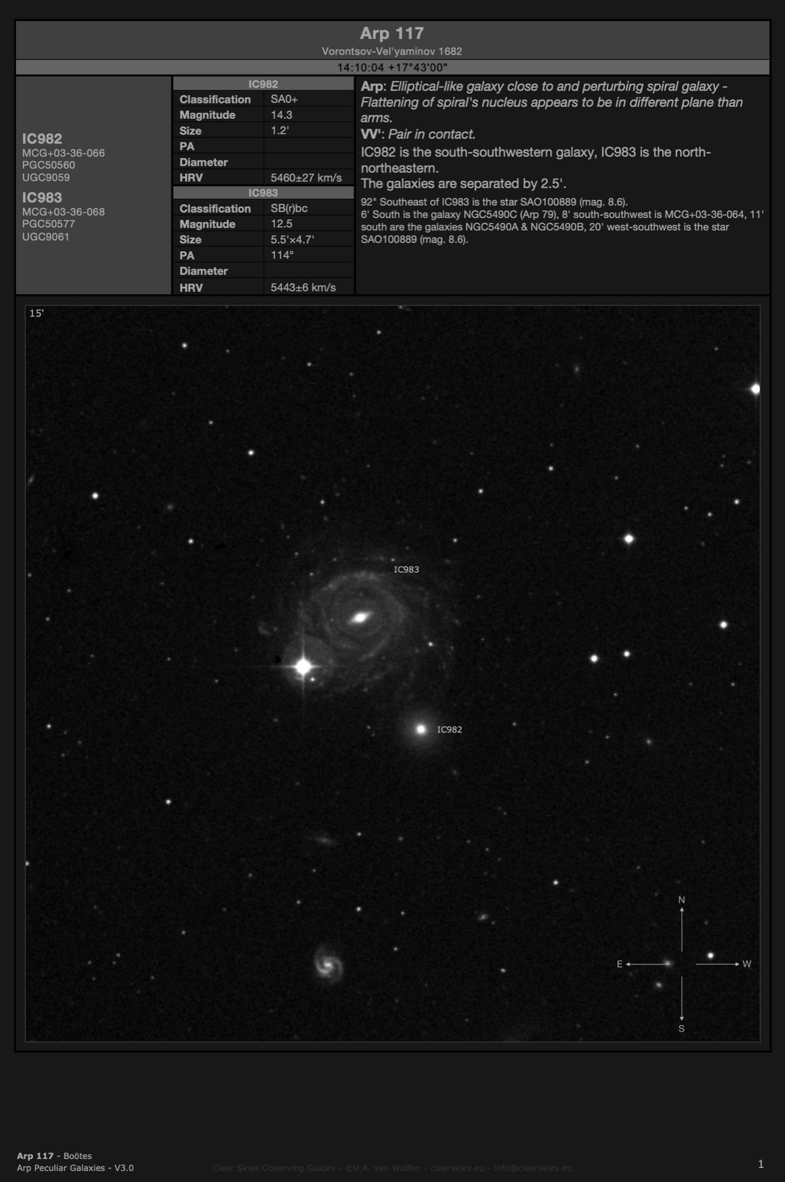Click the small spiral galaxy near the image bottom
The width and height of the screenshot is (785, 1182).
pyautogui.click(x=328, y=965)
